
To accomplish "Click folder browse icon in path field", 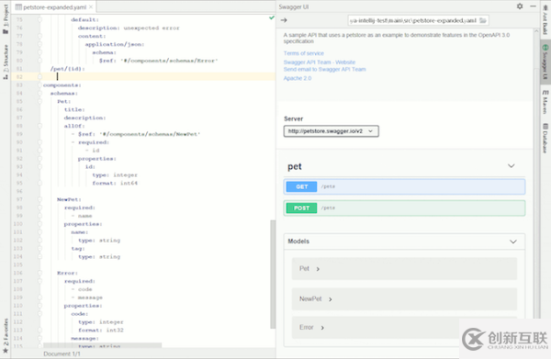I will [x=483, y=20].
